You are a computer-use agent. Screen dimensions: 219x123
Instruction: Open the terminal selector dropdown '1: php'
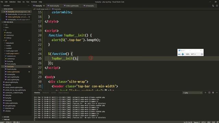pos(192,93)
